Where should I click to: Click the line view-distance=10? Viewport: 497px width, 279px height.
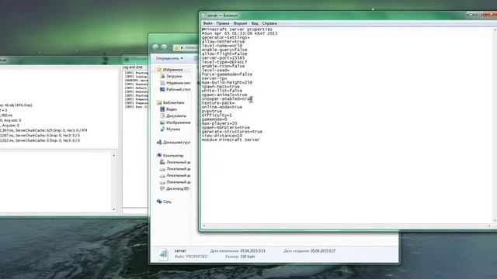click(x=222, y=136)
